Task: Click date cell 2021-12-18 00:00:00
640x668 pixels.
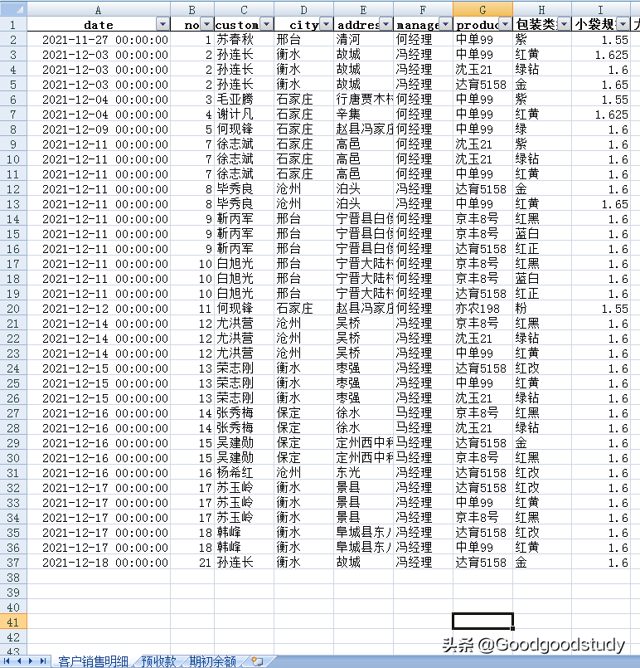Action: [99, 563]
